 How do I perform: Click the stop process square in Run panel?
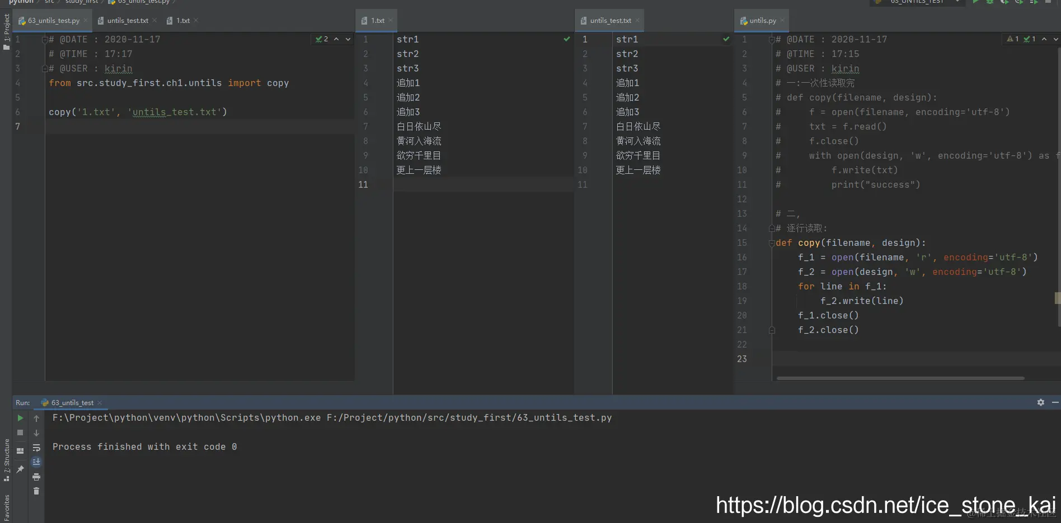[20, 432]
